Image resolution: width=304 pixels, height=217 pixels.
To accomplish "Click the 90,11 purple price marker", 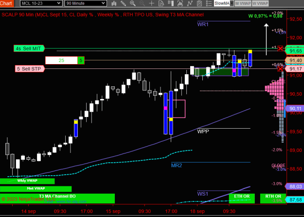I will tap(294, 109).
